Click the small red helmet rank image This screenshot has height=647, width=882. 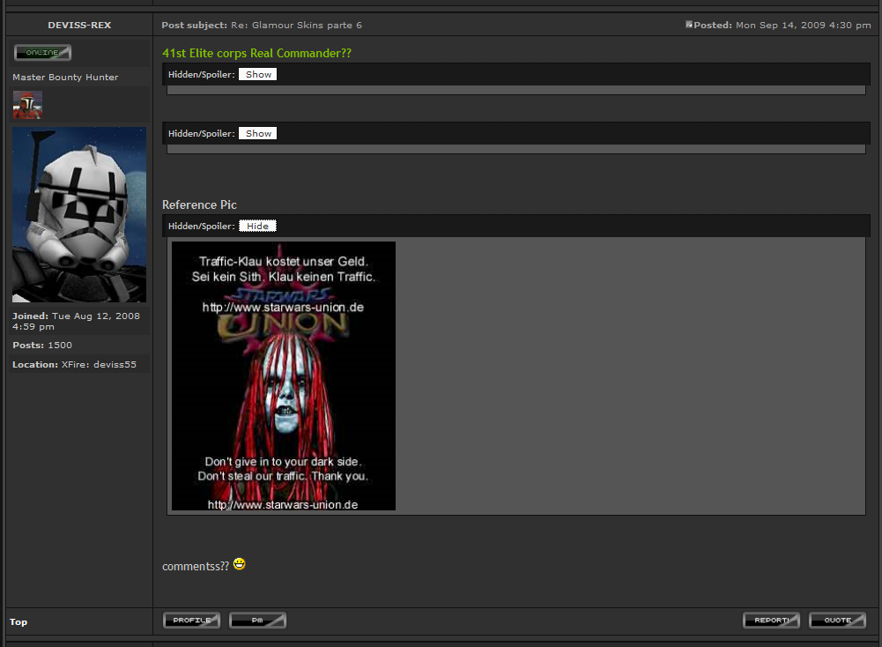tap(27, 105)
